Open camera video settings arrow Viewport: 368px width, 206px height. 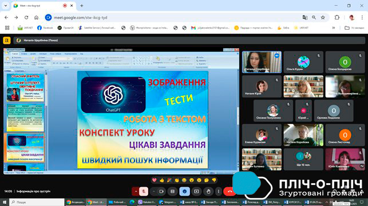(154, 192)
